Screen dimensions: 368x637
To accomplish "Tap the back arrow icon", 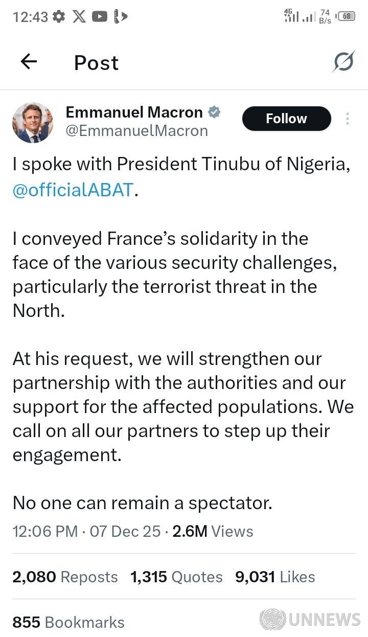I will click(29, 62).
